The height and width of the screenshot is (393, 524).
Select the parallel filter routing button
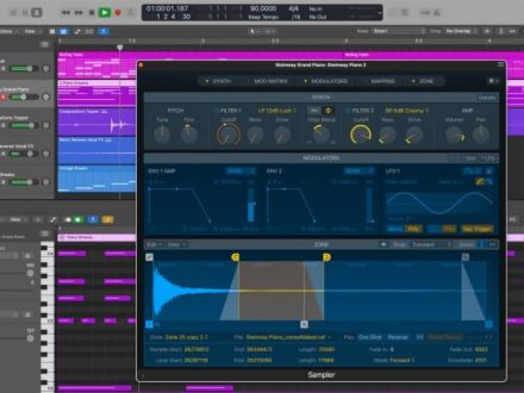(x=328, y=110)
